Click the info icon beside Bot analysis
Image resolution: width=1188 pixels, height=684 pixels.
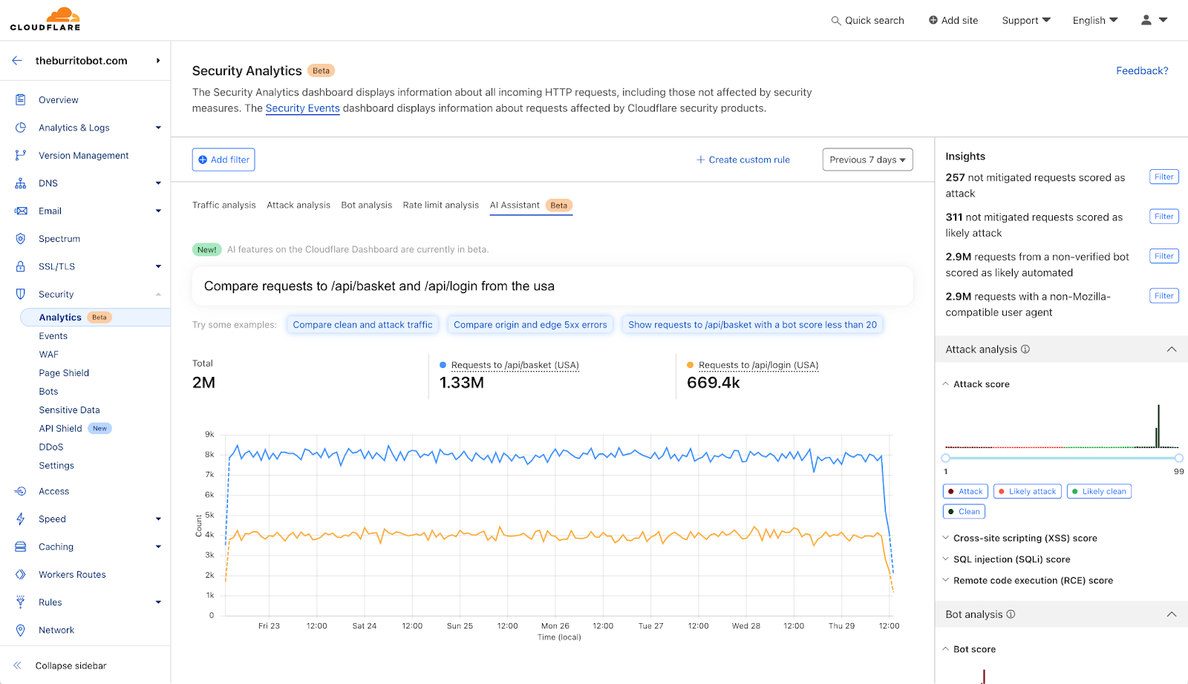[x=1011, y=614]
